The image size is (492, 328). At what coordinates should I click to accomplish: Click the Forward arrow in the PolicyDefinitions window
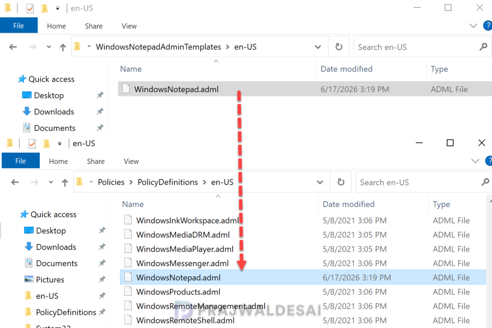click(35, 182)
